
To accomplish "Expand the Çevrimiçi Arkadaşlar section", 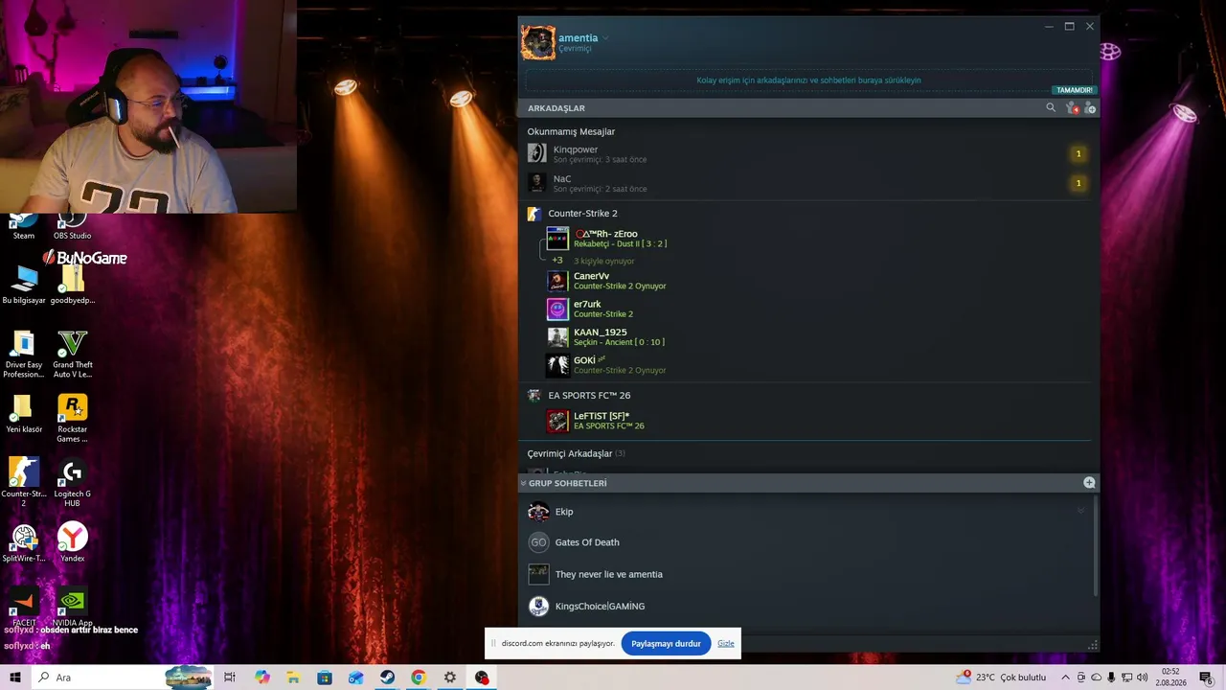I will pyautogui.click(x=576, y=453).
